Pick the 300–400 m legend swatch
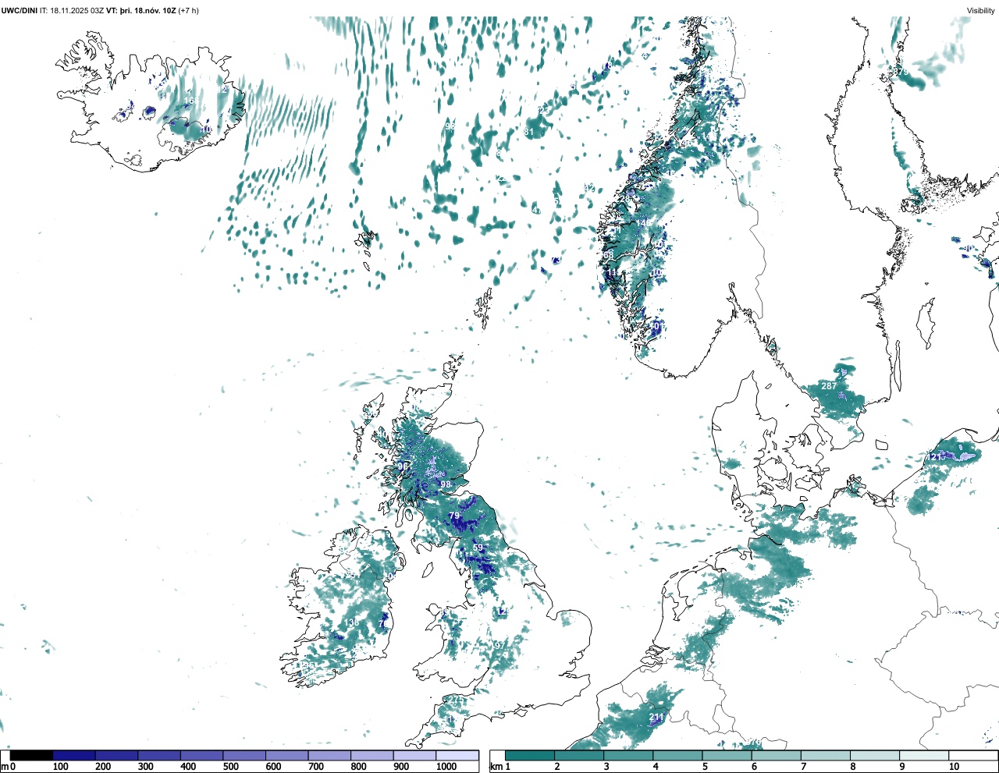This screenshot has width=999, height=773. (x=159, y=755)
